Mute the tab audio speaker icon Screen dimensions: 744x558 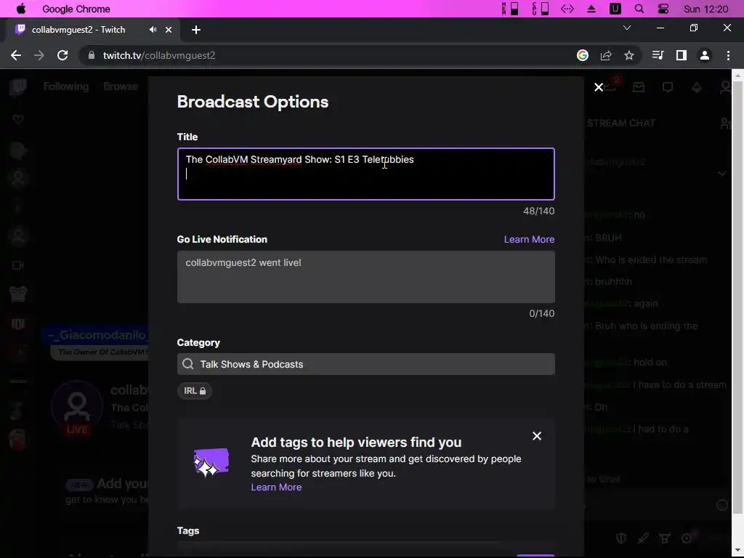coord(153,30)
